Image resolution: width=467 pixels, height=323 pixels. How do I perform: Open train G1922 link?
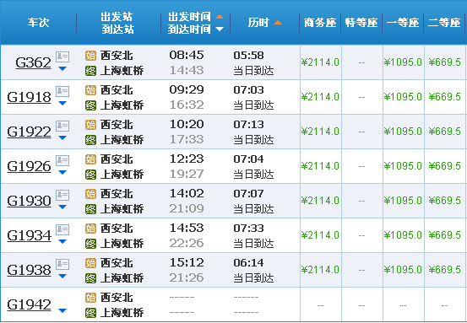pyautogui.click(x=29, y=132)
